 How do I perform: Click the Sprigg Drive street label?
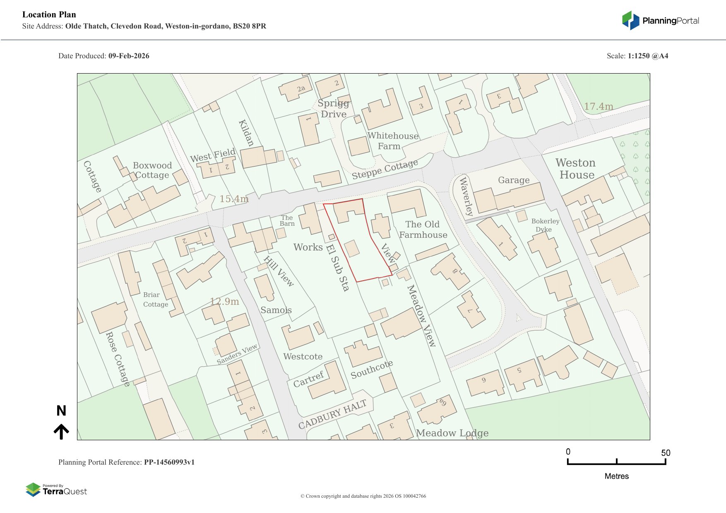tap(334, 109)
